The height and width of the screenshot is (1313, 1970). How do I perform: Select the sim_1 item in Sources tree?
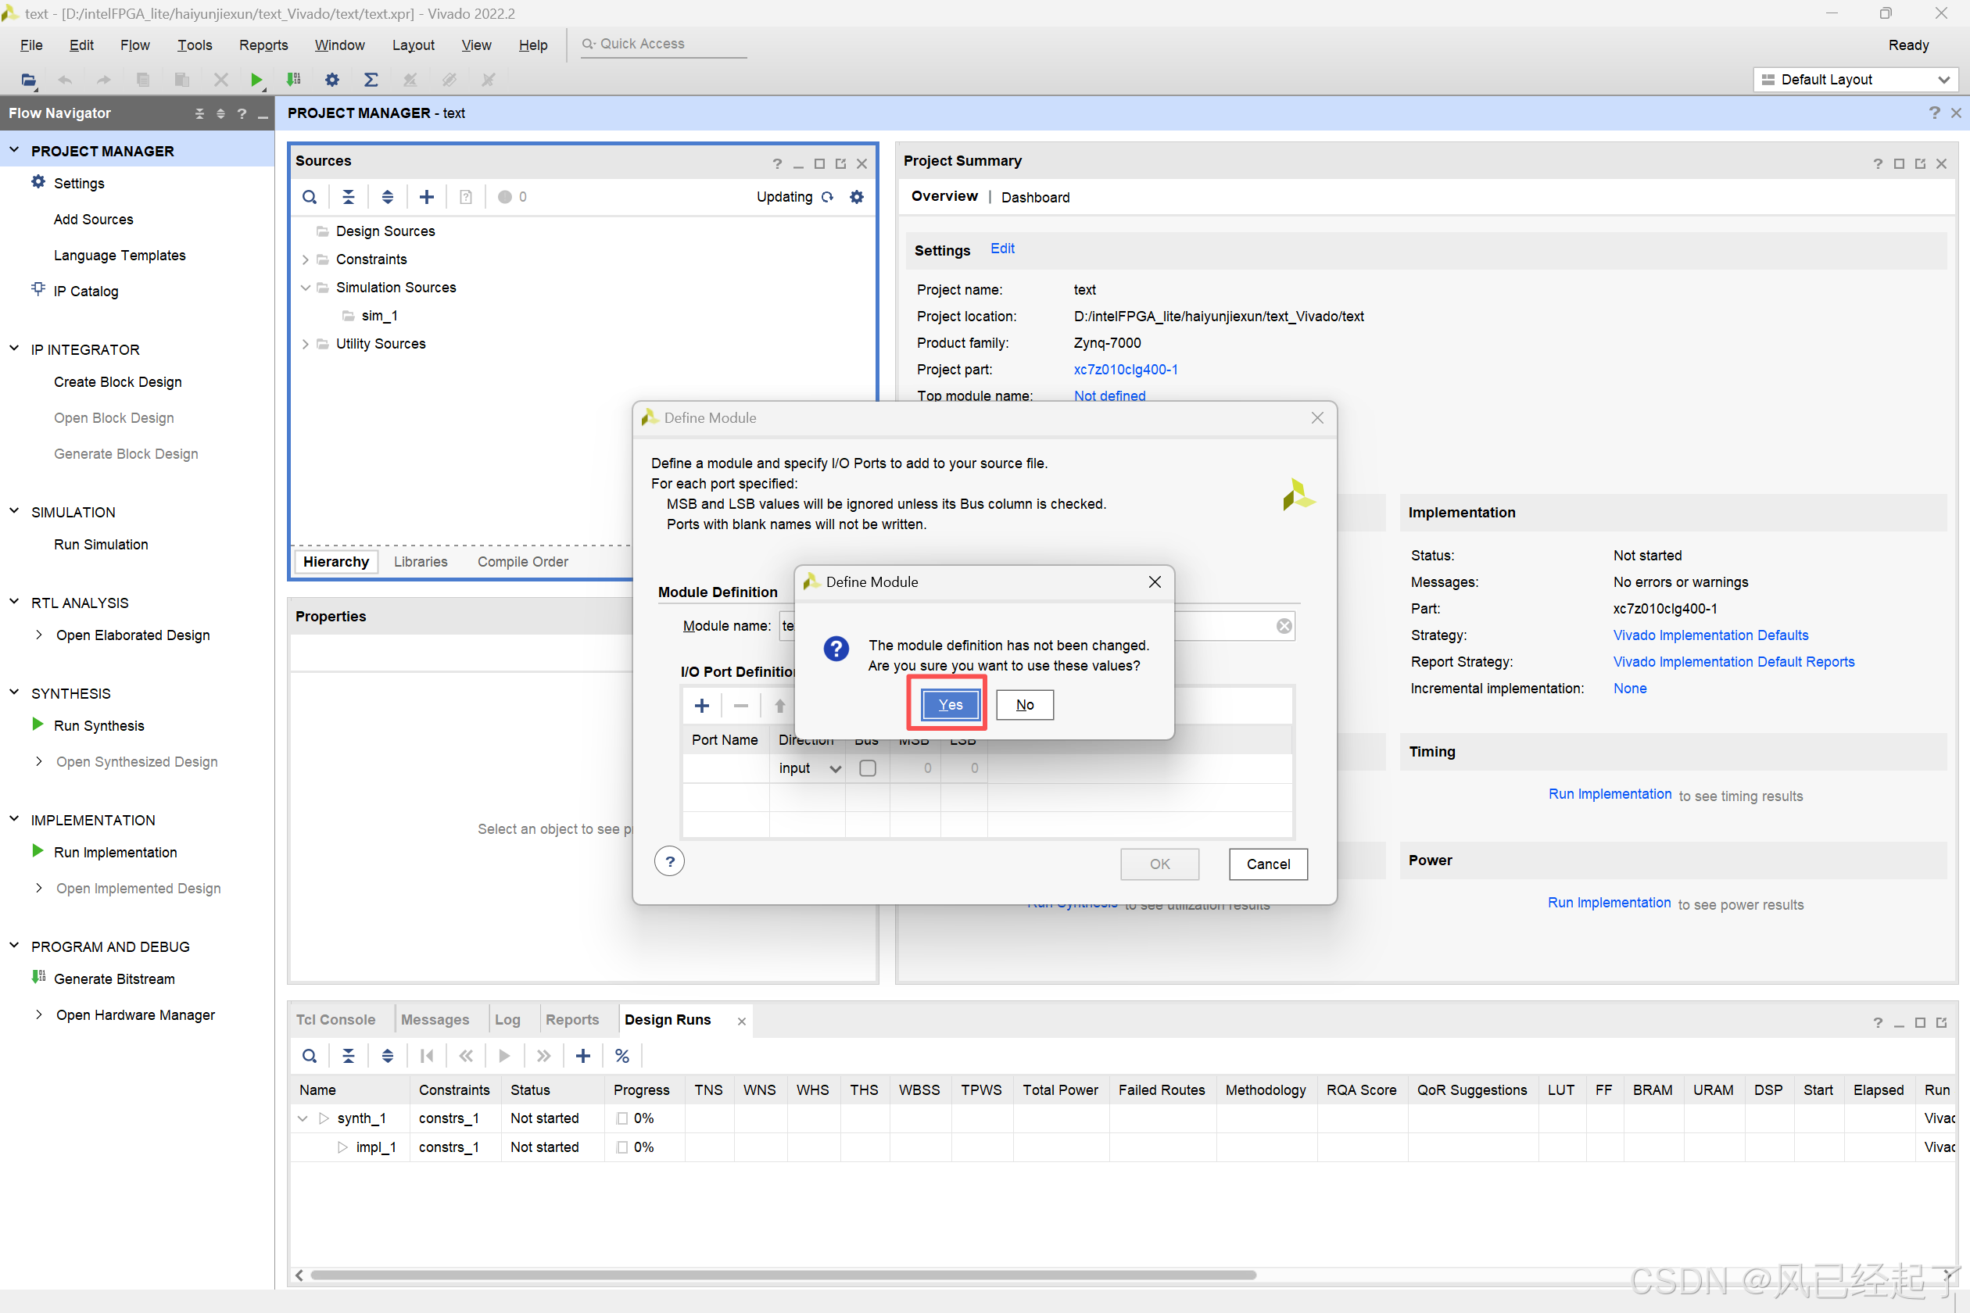379,316
